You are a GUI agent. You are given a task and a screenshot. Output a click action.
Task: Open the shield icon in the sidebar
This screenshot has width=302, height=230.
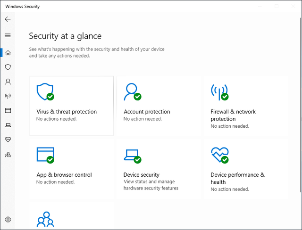coord(8,67)
